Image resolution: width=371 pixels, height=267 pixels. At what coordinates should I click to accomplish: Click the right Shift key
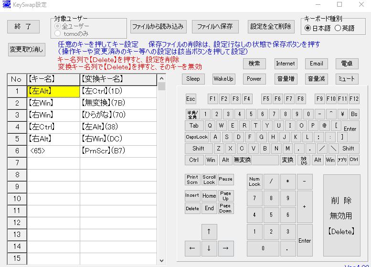pyautogui.click(x=349, y=149)
